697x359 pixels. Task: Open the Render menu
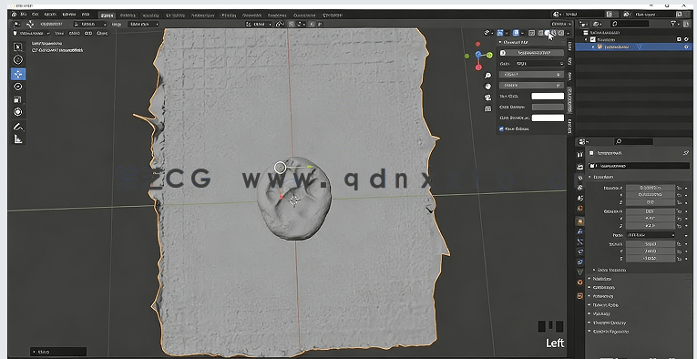[49, 15]
